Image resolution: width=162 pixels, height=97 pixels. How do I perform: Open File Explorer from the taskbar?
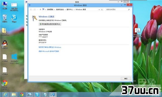(14, 95)
